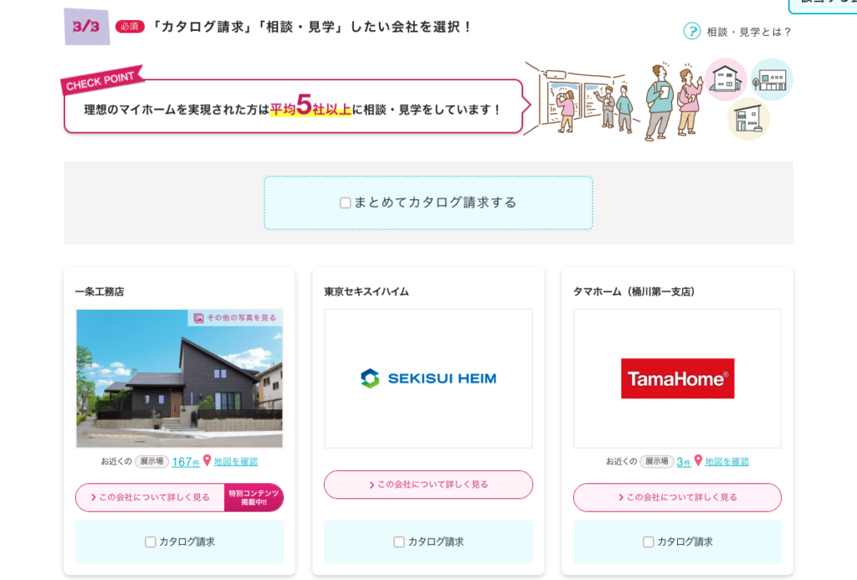Click the camera icon on その他の写真を見る label
This screenshot has height=580, width=857.
pos(200,319)
